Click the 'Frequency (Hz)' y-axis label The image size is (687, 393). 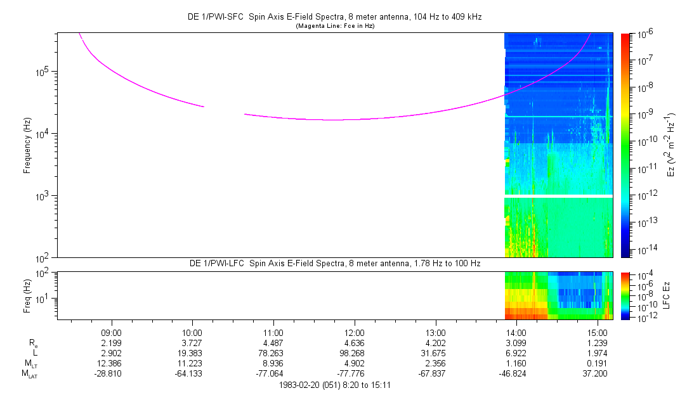coord(28,145)
